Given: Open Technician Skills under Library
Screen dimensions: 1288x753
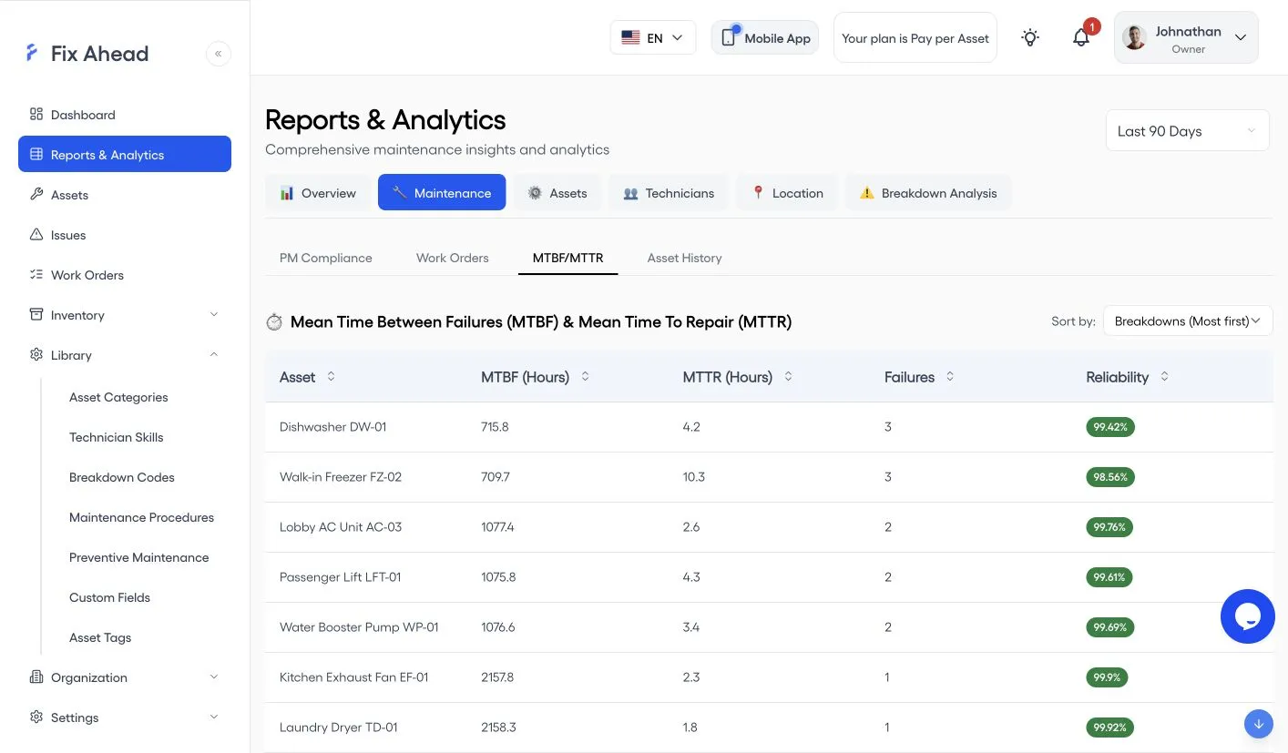Looking at the screenshot, I should 117,437.
